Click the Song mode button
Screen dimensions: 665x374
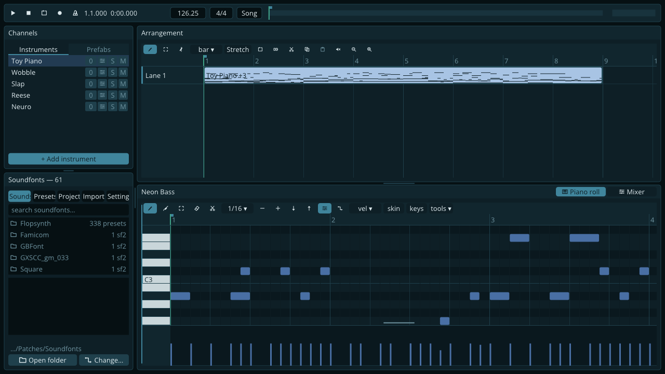pos(249,13)
